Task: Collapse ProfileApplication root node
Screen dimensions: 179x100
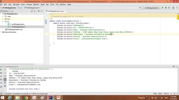Action: pos(1,14)
